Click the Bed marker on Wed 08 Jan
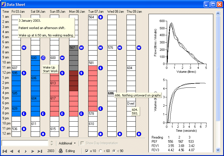224x156 pixels. pyautogui.click(x=120, y=134)
